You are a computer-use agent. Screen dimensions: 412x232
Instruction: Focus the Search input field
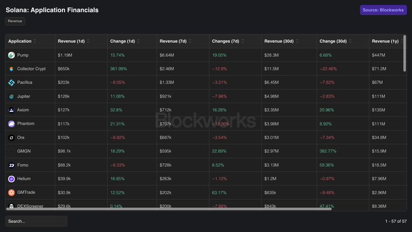(36, 221)
